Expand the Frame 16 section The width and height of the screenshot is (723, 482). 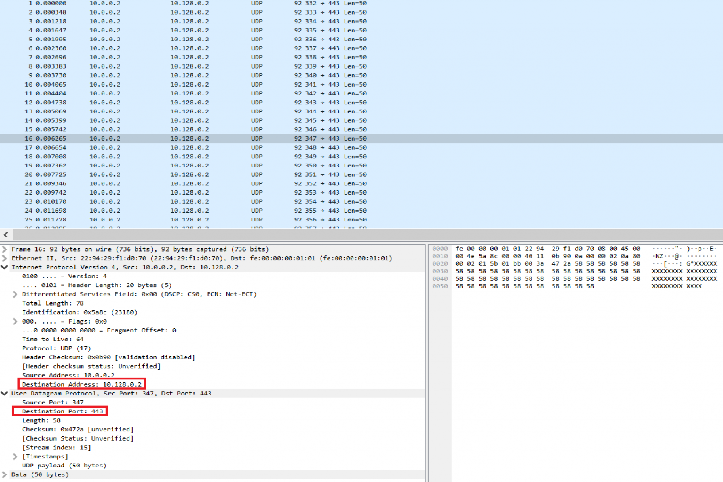pos(4,249)
